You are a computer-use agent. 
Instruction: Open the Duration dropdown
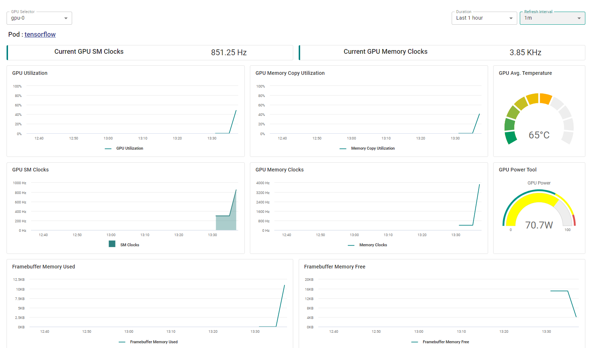[484, 18]
